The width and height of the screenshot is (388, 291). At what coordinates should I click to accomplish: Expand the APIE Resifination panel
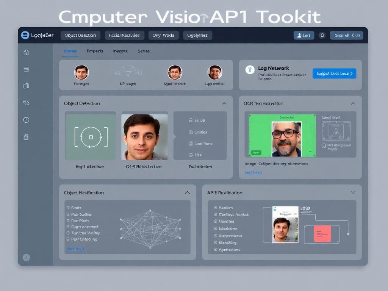point(353,192)
